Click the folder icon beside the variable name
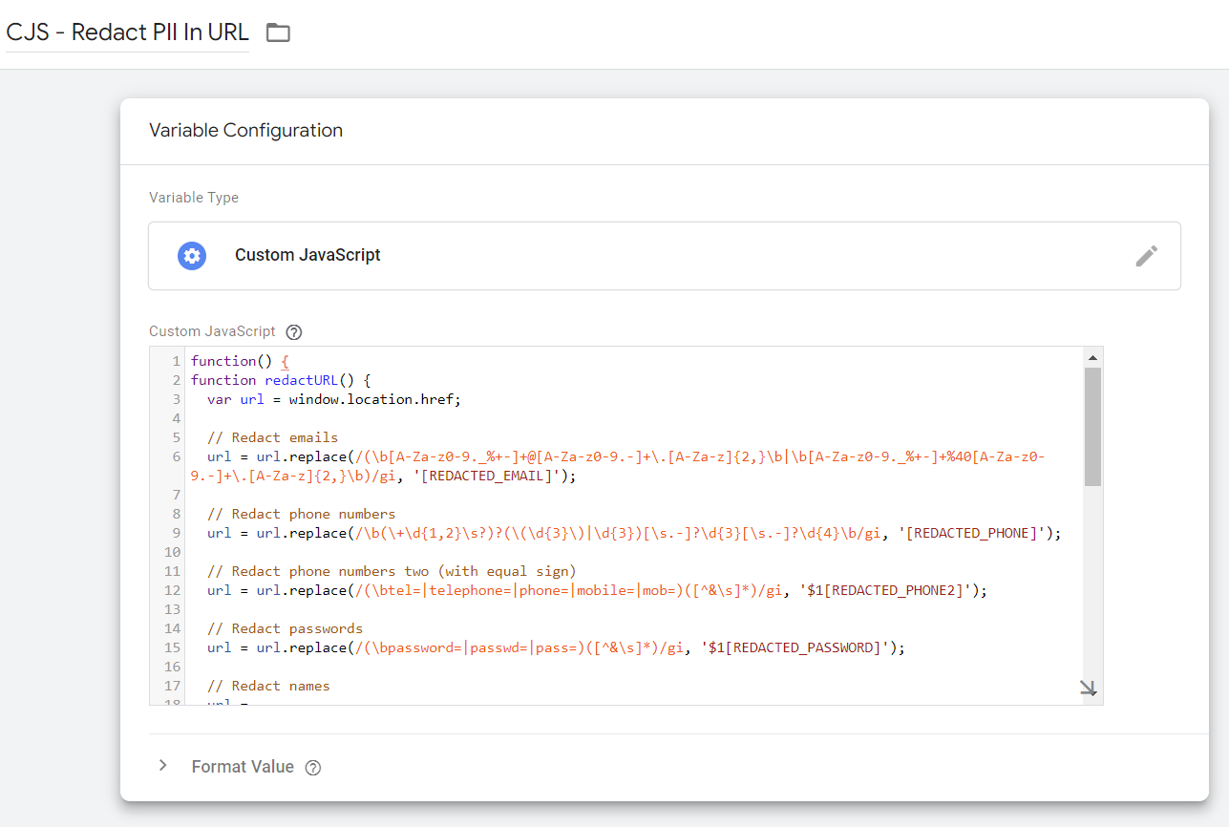The width and height of the screenshot is (1229, 827). tap(277, 32)
